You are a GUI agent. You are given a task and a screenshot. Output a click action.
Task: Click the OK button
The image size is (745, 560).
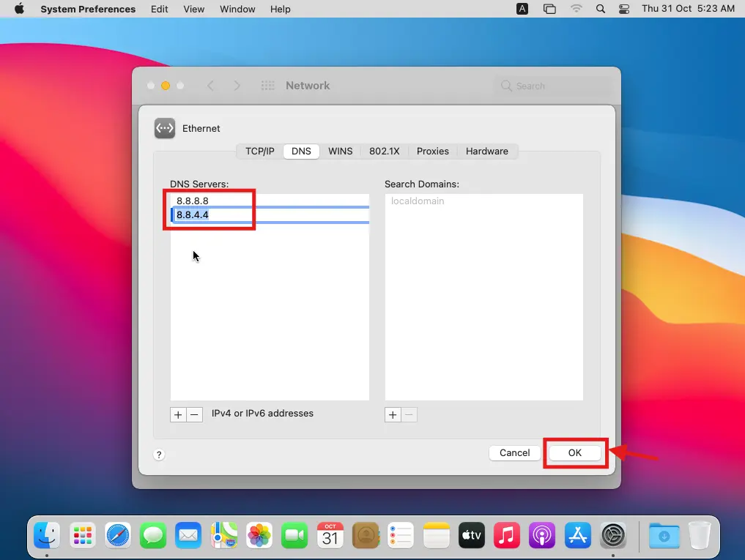(574, 452)
